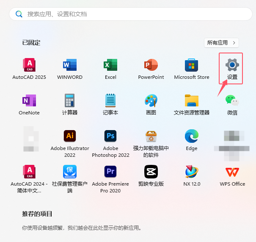Launch the 画图 paint app
256x242 pixels.
click(x=151, y=105)
